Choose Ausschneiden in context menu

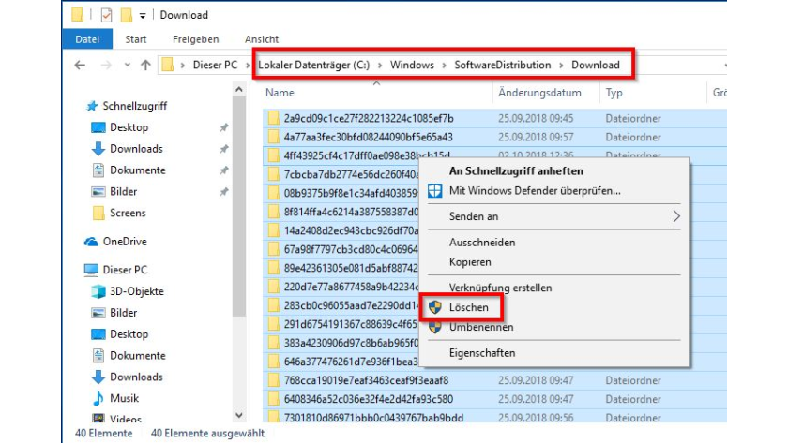482,243
